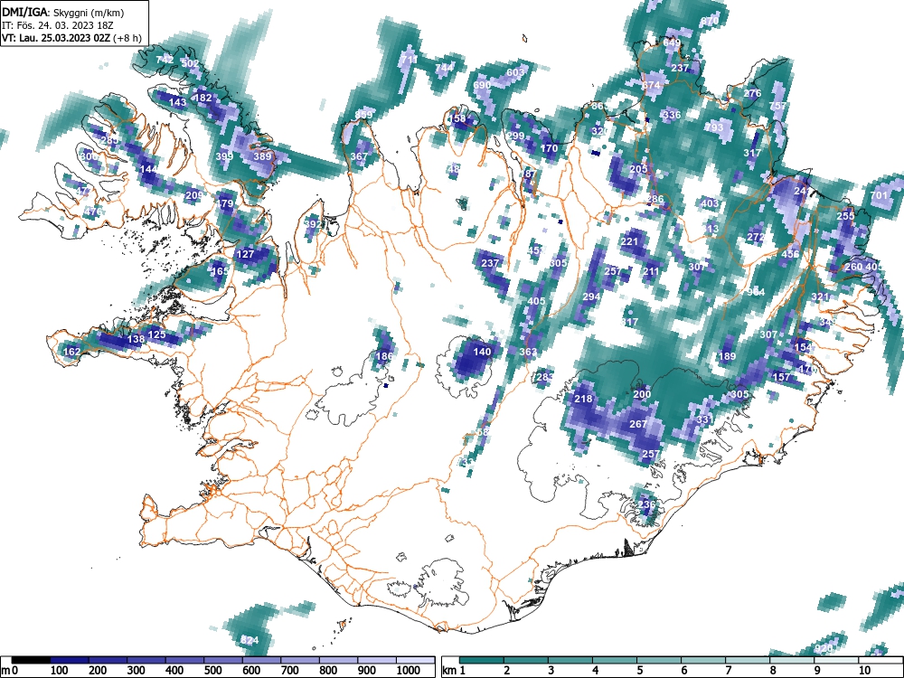Click the visibility value '757'

777,106
